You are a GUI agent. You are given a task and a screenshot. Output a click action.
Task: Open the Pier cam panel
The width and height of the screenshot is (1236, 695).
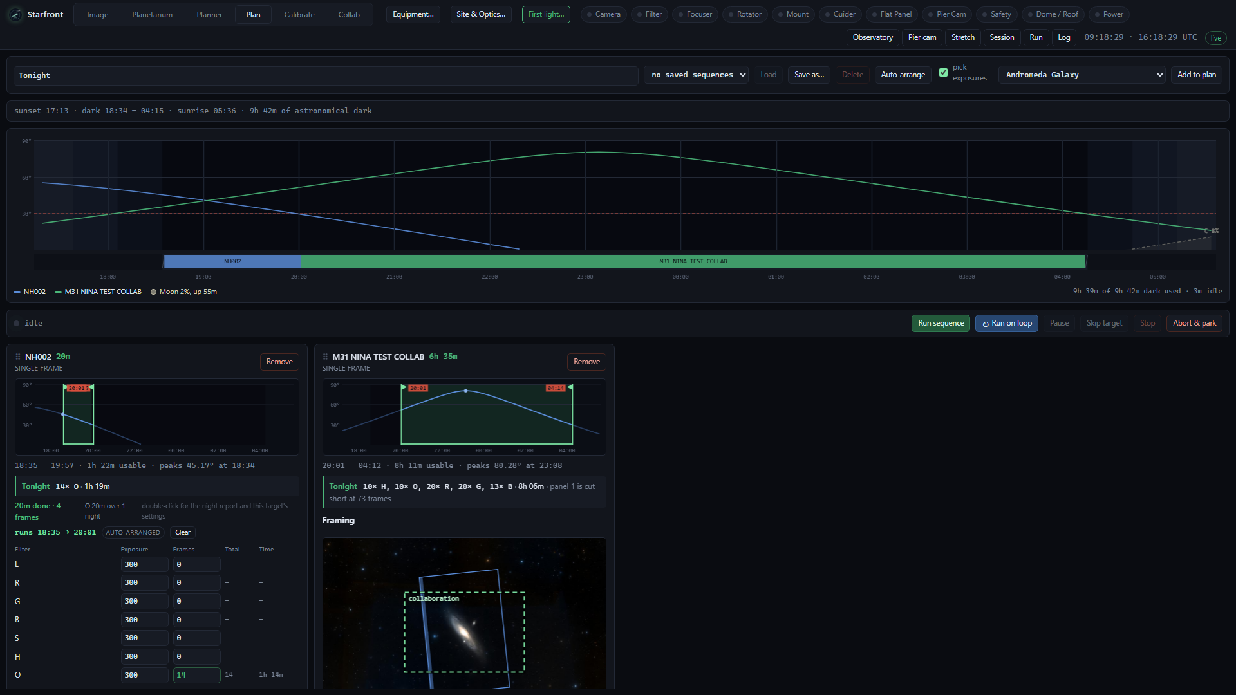coord(922,37)
